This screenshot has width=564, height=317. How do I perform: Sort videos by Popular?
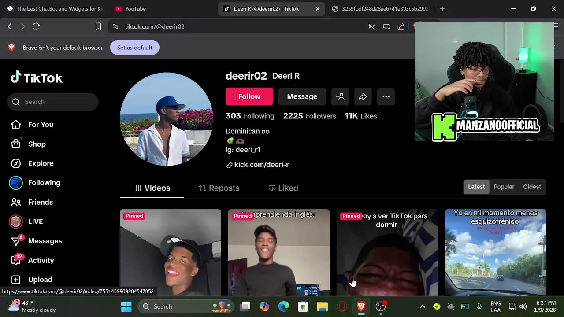pyautogui.click(x=504, y=187)
